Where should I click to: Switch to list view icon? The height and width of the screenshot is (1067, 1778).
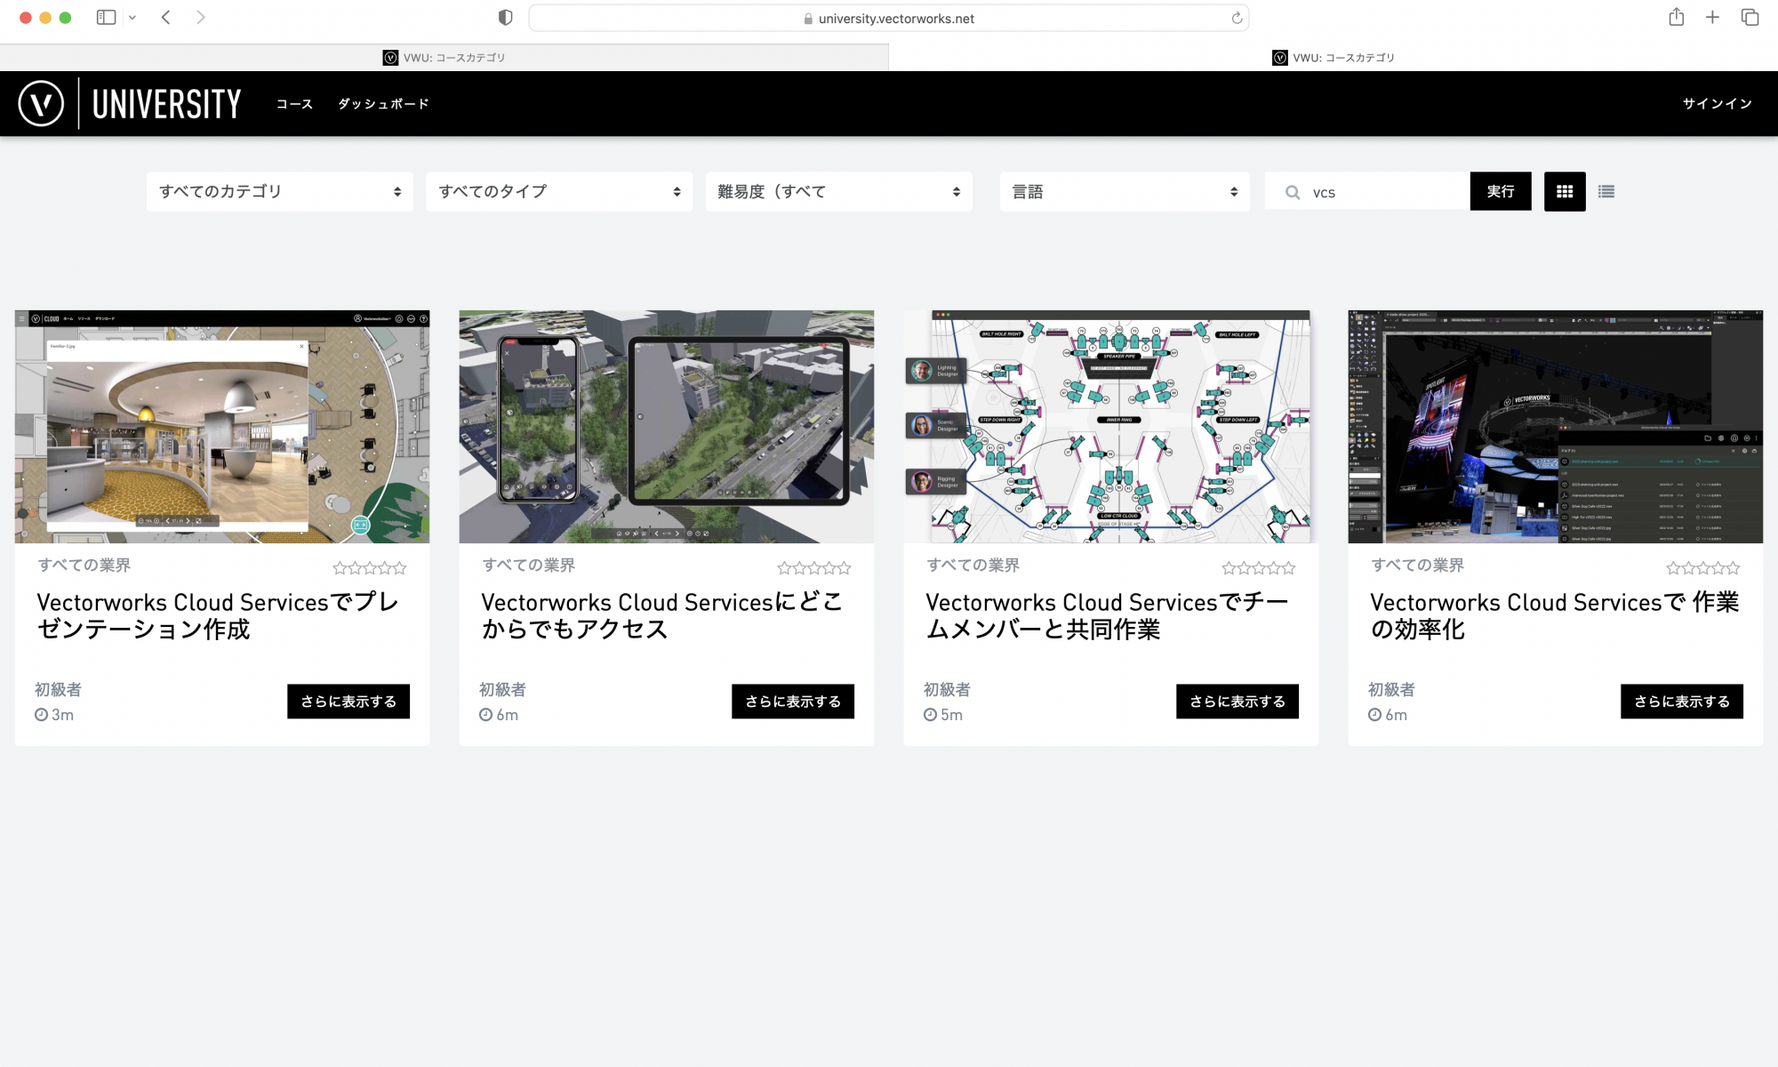1606,191
